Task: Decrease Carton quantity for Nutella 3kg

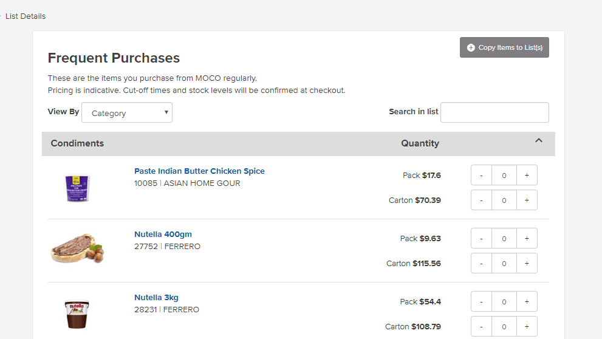Action: tap(482, 326)
